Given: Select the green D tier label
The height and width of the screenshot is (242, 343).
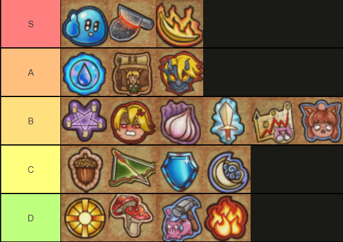Looking at the screenshot, I should pyautogui.click(x=31, y=218).
